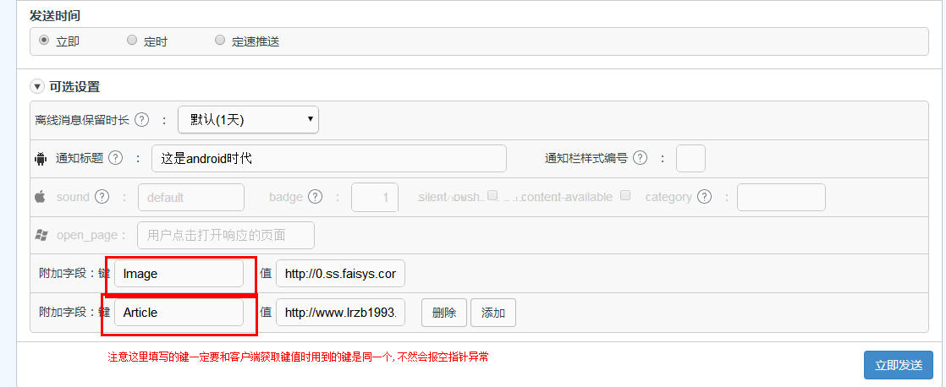Click the Article key input field
The height and width of the screenshot is (387, 946).
coord(179,313)
